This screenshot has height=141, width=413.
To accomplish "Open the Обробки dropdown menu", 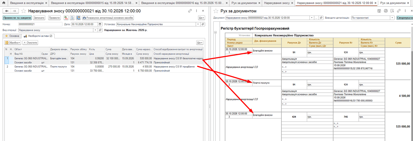I will point(13,43).
